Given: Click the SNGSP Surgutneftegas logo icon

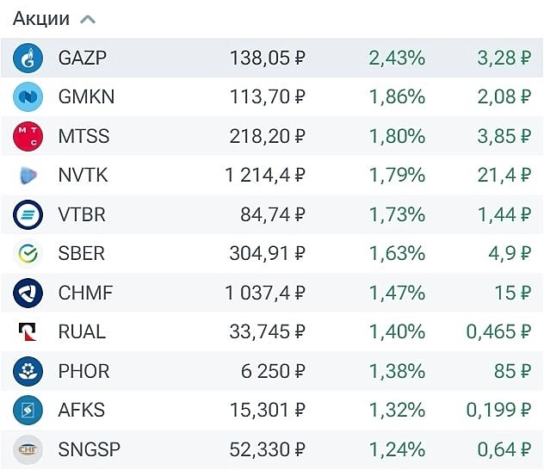Looking at the screenshot, I should (28, 448).
